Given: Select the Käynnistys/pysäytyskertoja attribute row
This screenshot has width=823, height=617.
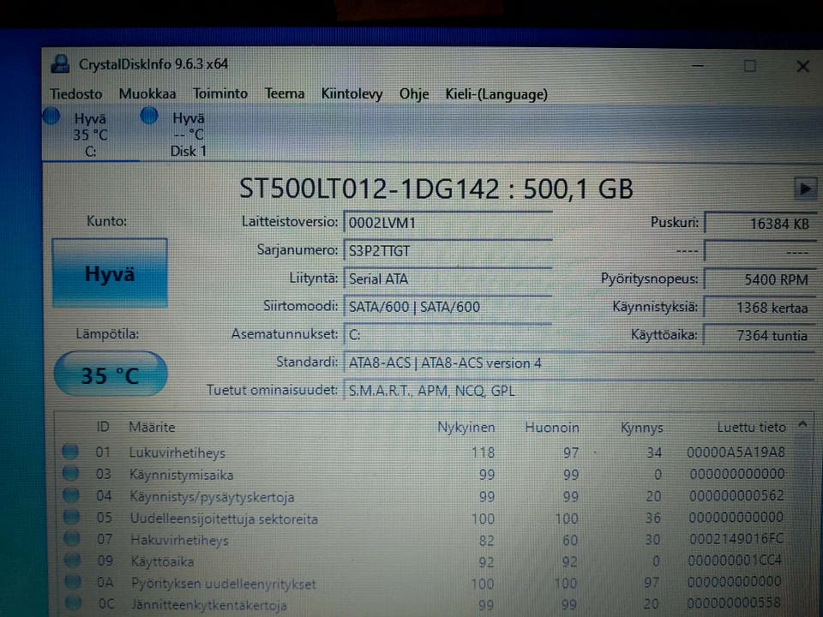Looking at the screenshot, I should click(x=424, y=496).
